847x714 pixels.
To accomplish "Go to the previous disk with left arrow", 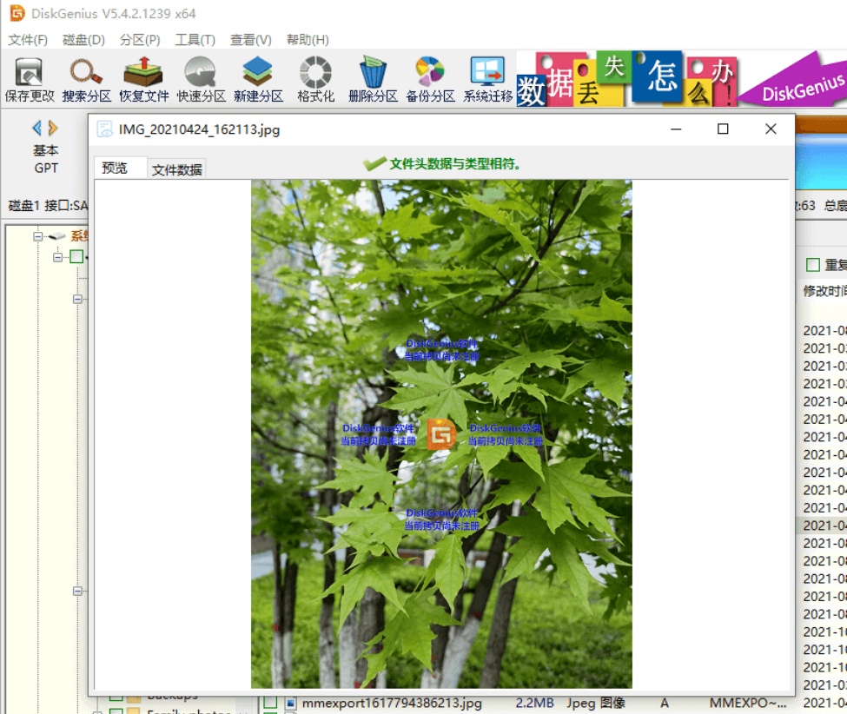I will point(36,128).
